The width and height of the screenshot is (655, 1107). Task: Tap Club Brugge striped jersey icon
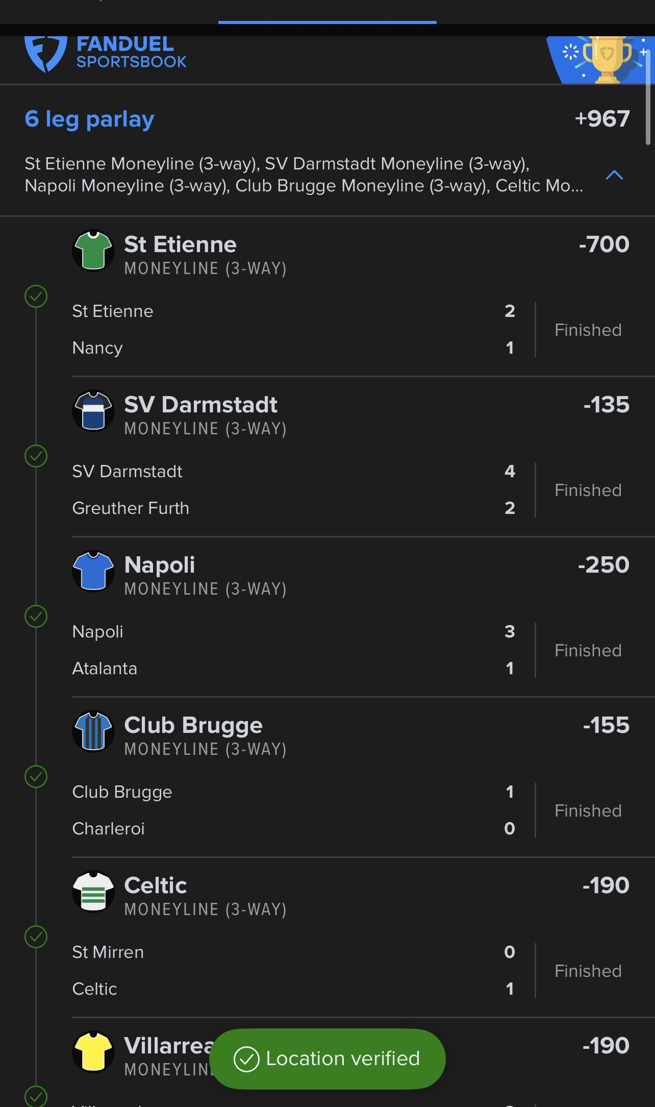coord(93,731)
